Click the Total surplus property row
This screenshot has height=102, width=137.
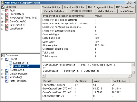(88, 56)
